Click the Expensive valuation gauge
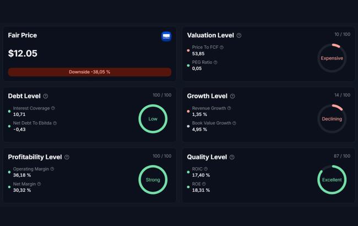Screen dimensions: 358x226 [332, 58]
